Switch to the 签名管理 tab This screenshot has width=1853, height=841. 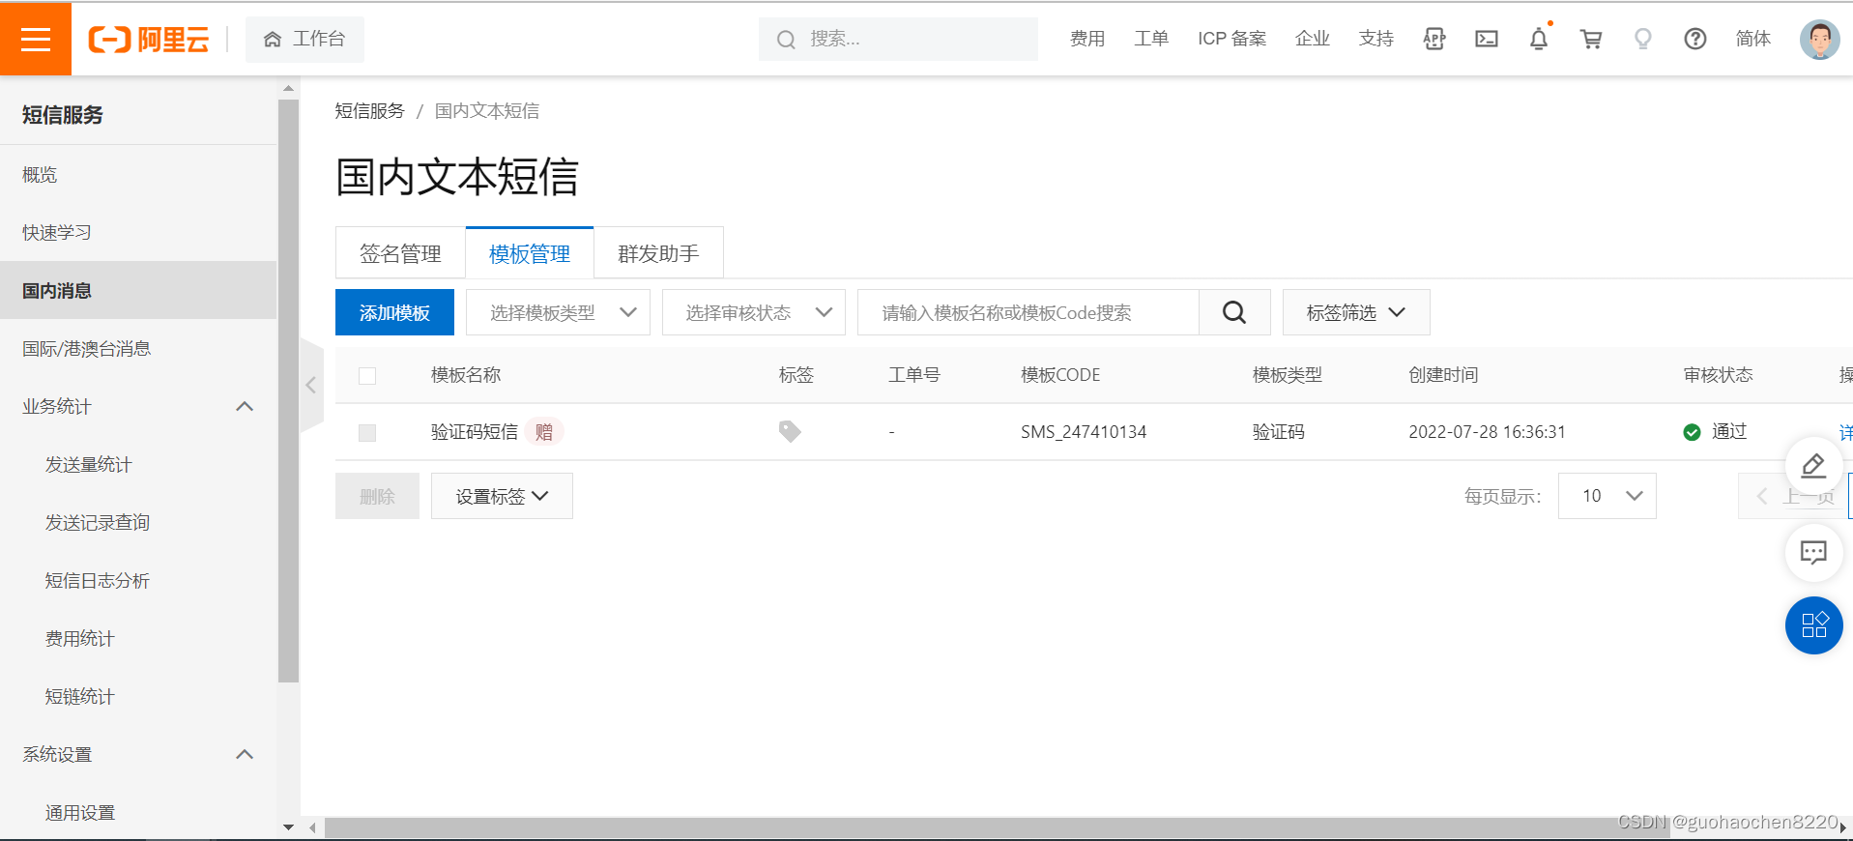tap(400, 253)
